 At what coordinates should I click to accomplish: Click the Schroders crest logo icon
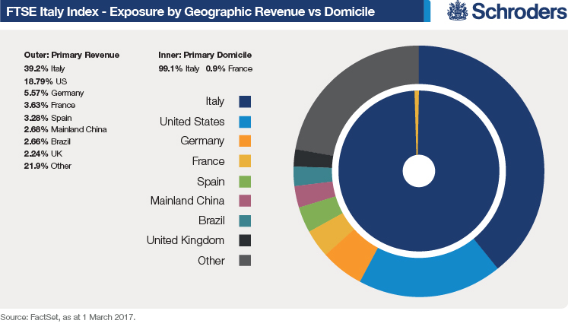point(458,13)
